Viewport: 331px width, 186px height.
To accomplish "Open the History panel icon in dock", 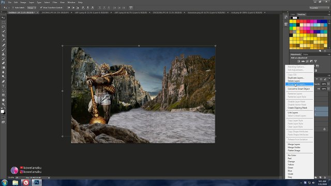I will pos(286,17).
